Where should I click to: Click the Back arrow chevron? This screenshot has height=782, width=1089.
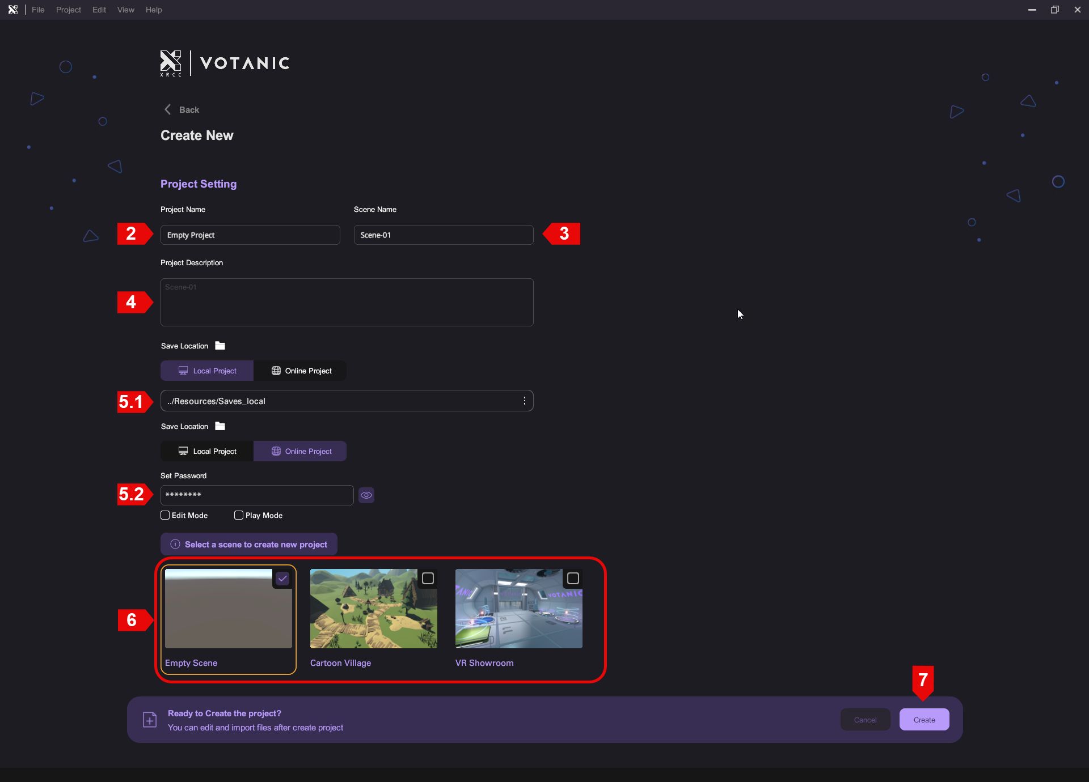(167, 109)
